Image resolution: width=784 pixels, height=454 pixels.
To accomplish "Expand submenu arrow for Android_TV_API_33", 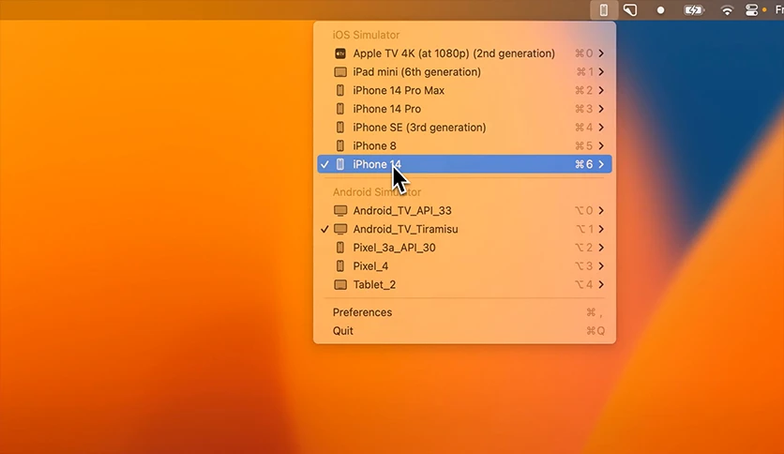I will 601,210.
